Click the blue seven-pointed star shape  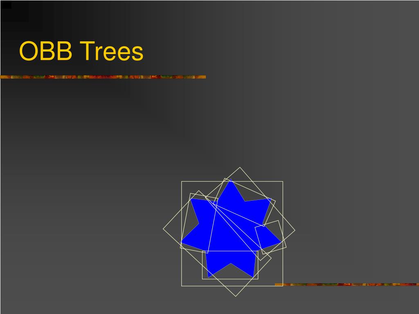[231, 229]
